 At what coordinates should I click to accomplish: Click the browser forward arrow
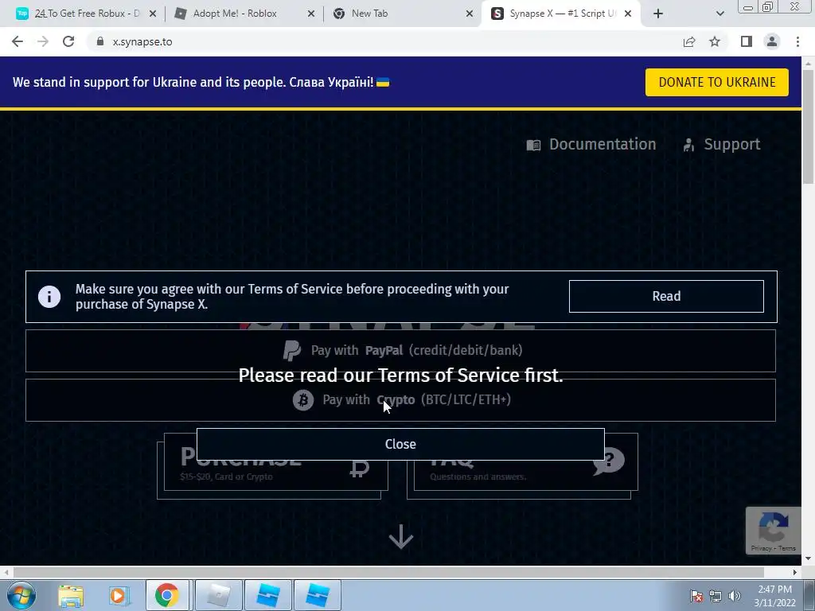[x=43, y=41]
